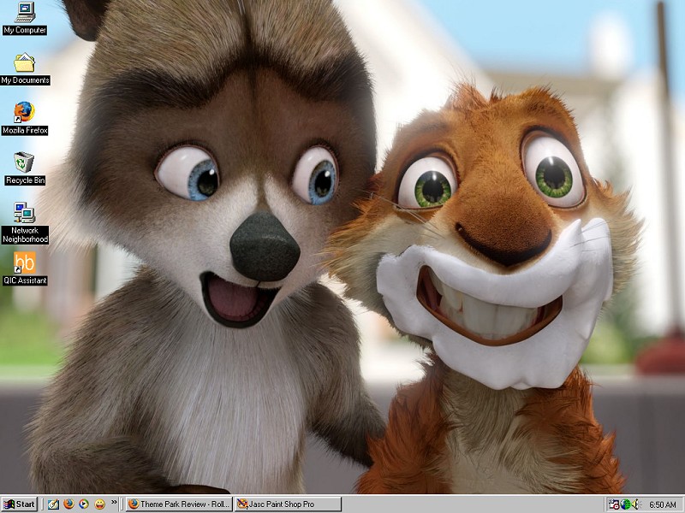
Task: Switch to Jasc Paint Shop Pro window
Action: click(288, 504)
